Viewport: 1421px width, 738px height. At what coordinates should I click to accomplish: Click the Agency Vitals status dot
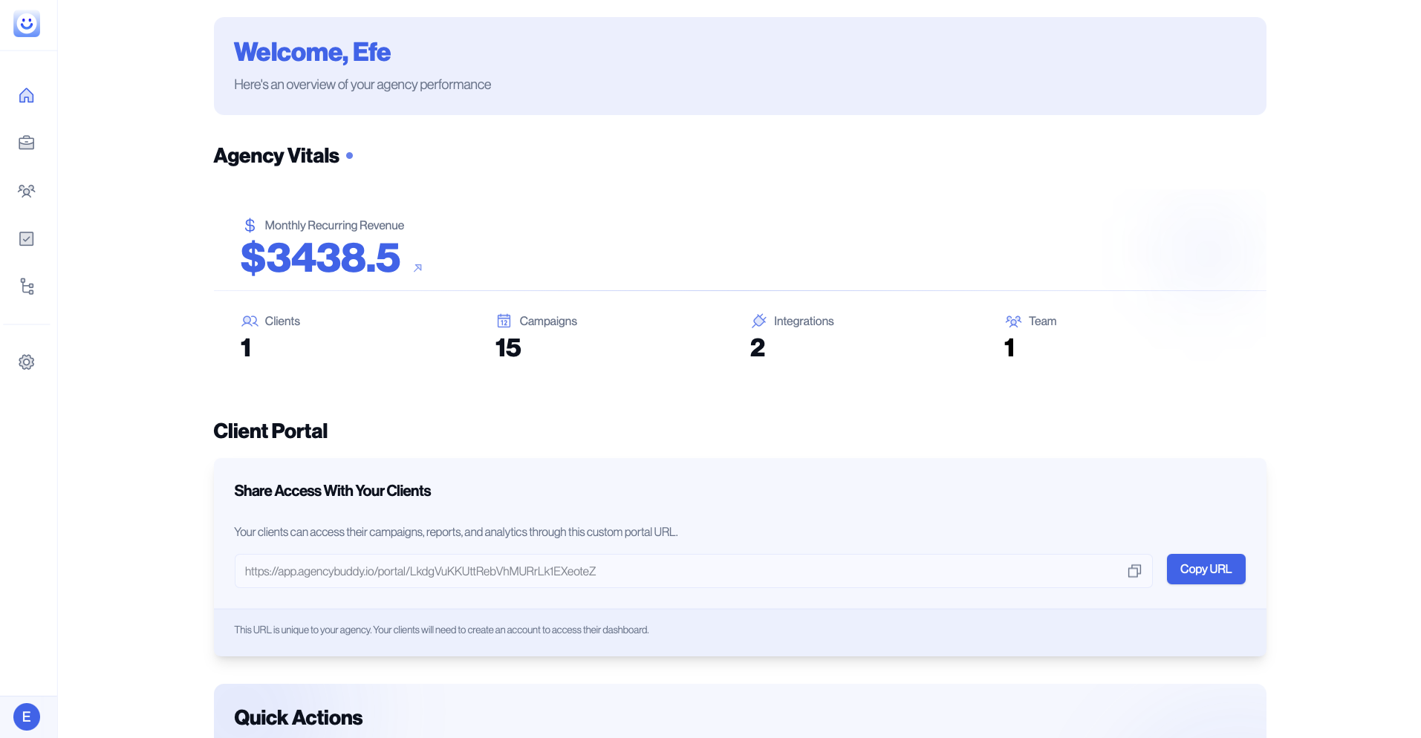point(349,156)
